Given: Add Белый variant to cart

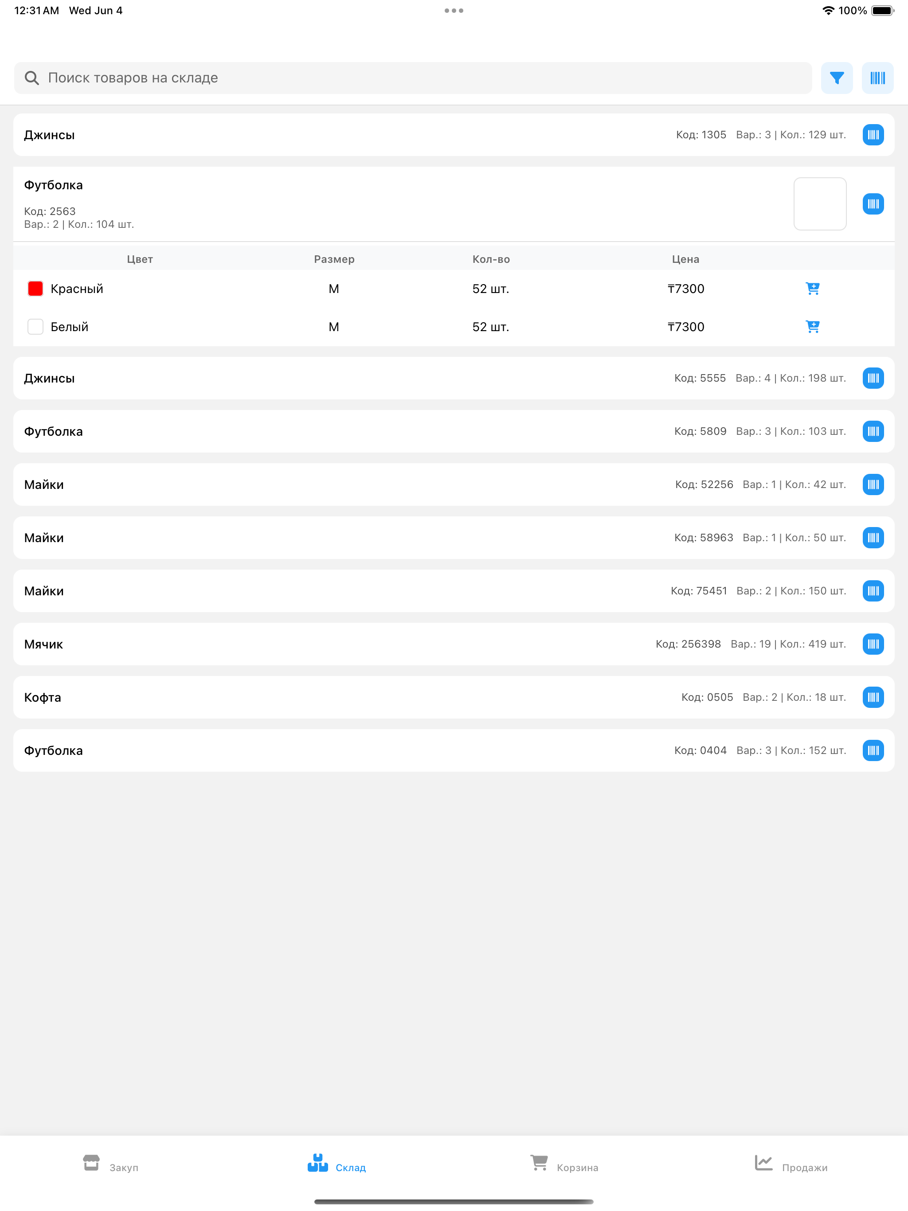Looking at the screenshot, I should [813, 327].
